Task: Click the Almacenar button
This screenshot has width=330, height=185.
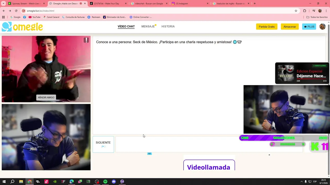Action: click(x=290, y=27)
